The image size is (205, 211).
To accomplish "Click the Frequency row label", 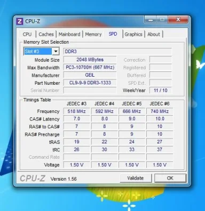I will click(48, 111).
